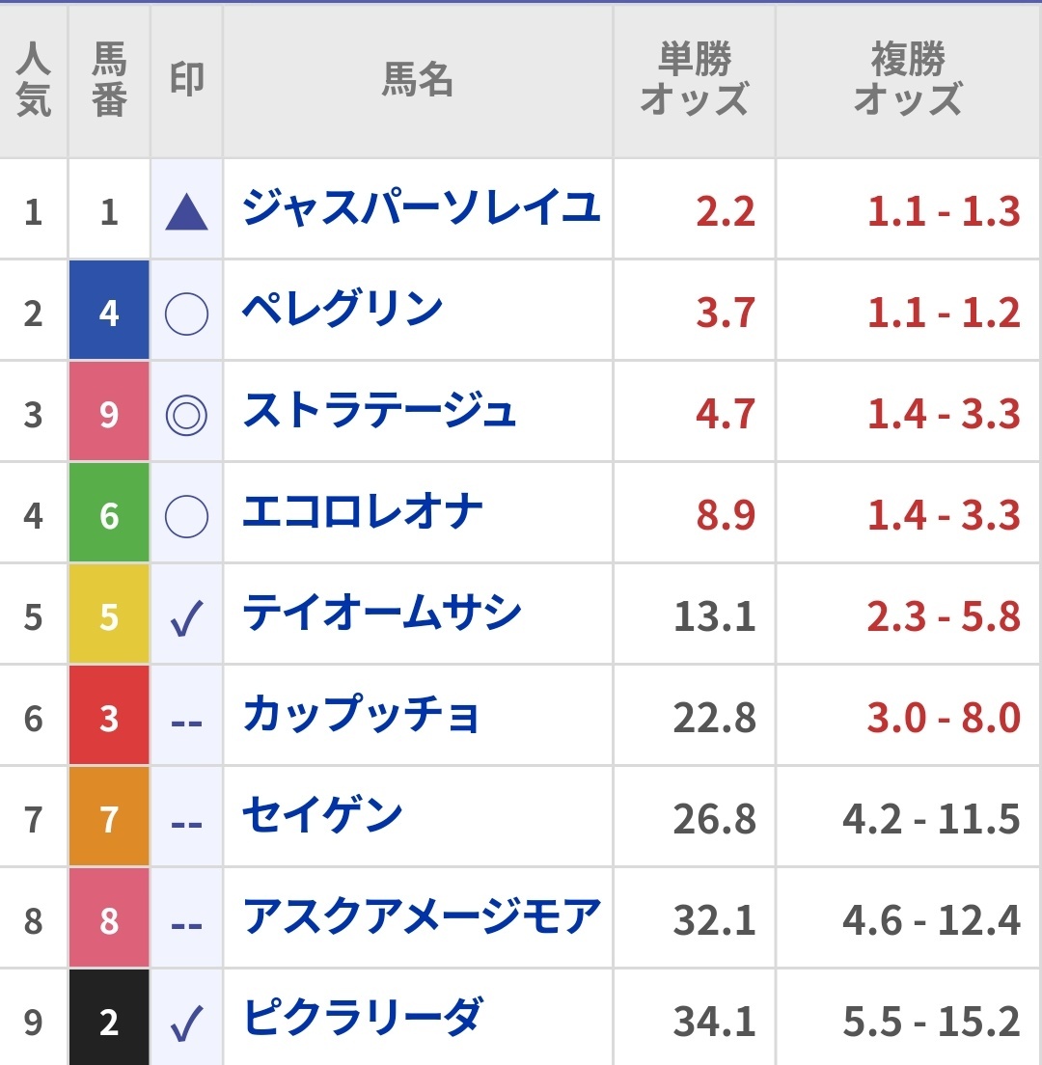
Task: Open horse link ストラテージュ
Action: pyautogui.click(x=380, y=410)
